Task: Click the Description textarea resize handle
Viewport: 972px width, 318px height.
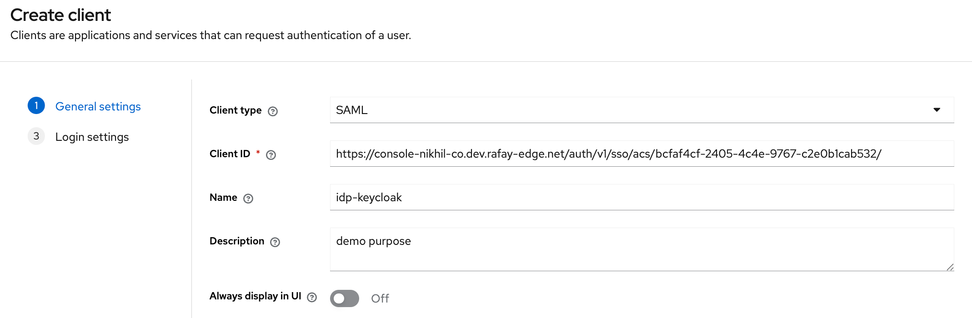Action: pos(950,267)
